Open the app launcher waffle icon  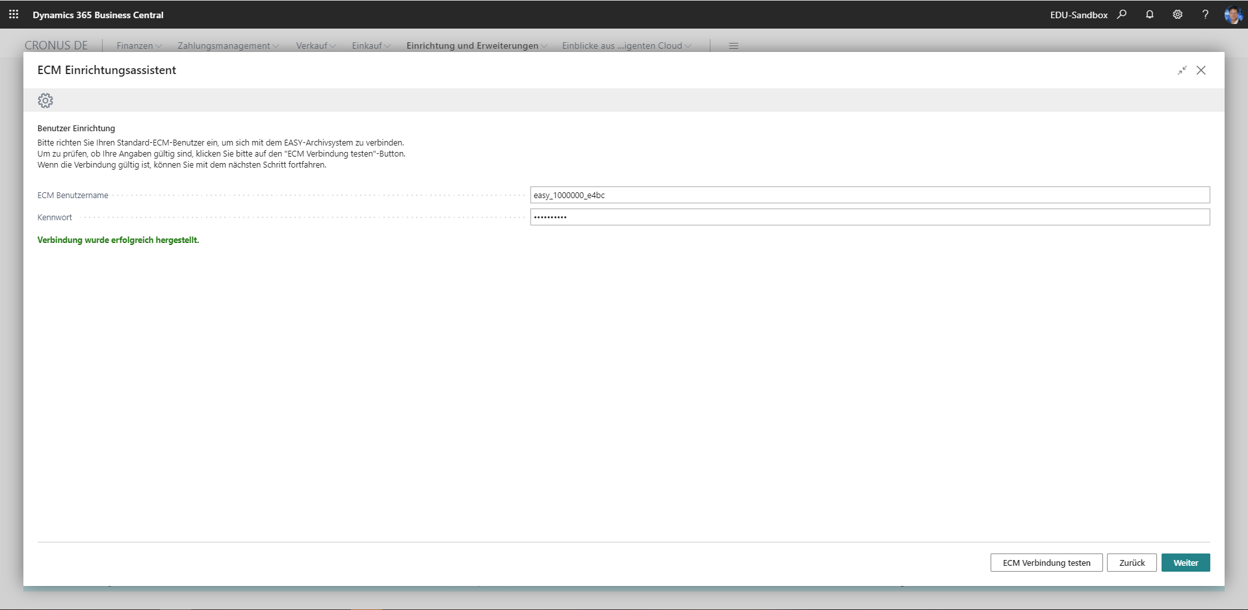click(x=14, y=14)
